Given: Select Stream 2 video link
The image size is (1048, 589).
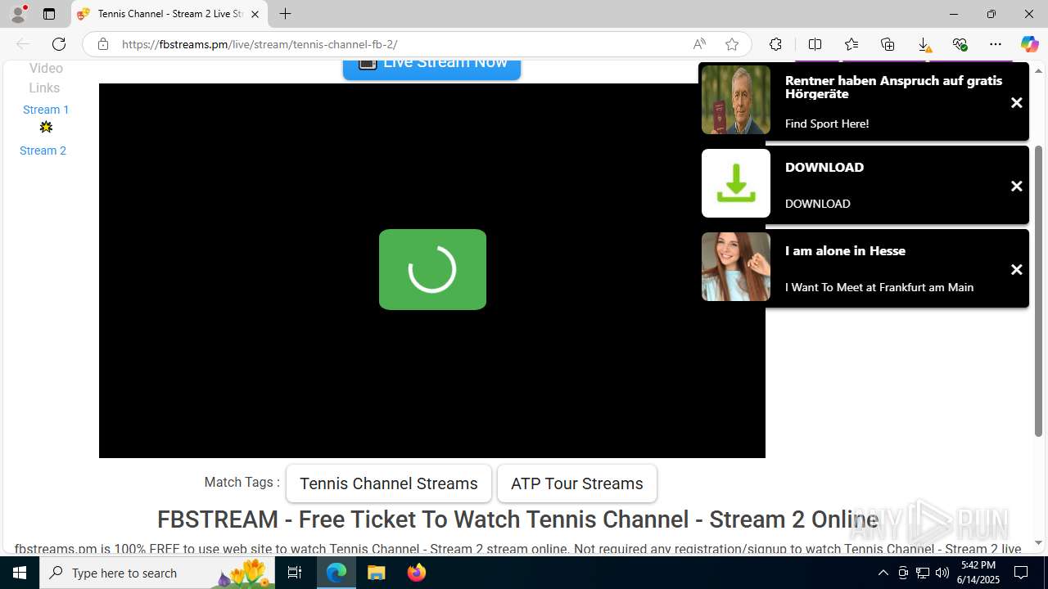Looking at the screenshot, I should coord(43,151).
